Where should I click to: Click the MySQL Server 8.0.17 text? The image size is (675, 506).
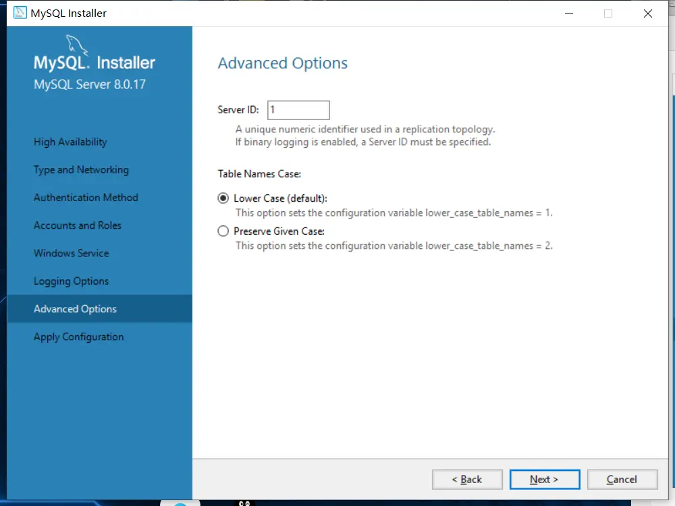click(x=90, y=84)
